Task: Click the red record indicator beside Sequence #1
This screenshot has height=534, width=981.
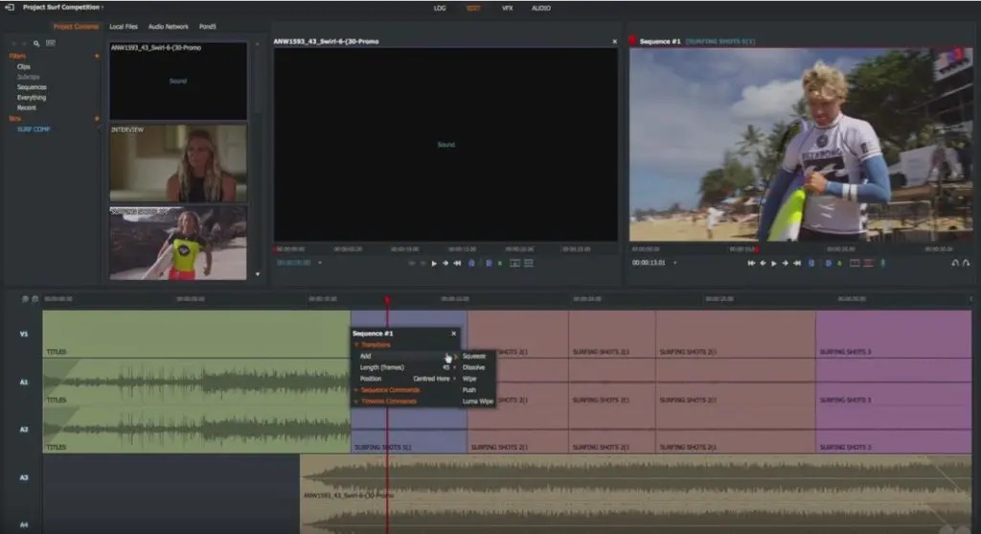Action: (x=633, y=42)
